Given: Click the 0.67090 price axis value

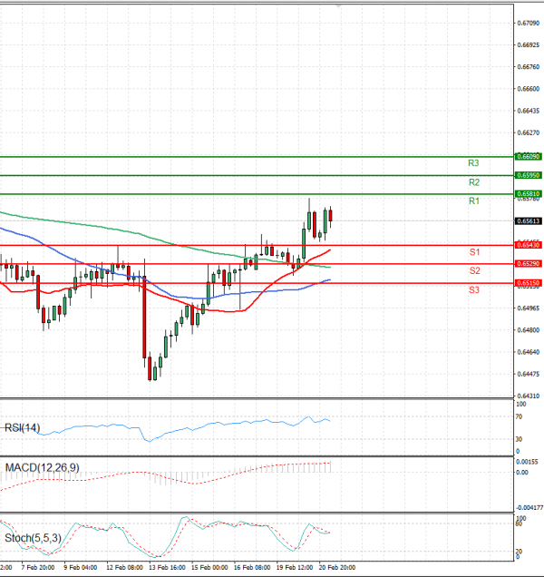Looking at the screenshot, I should [x=529, y=24].
